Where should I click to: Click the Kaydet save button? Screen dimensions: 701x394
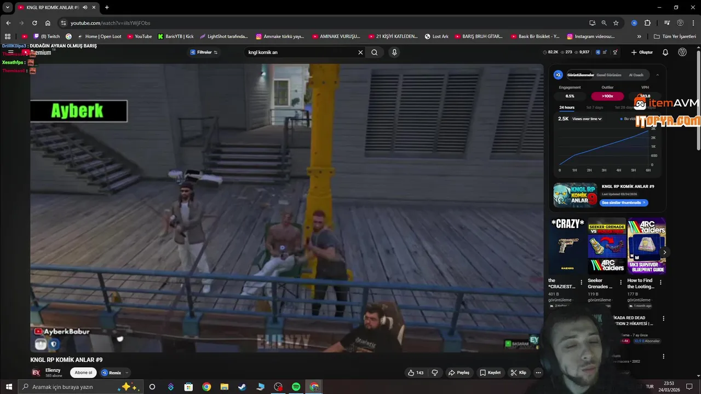tap(490, 373)
